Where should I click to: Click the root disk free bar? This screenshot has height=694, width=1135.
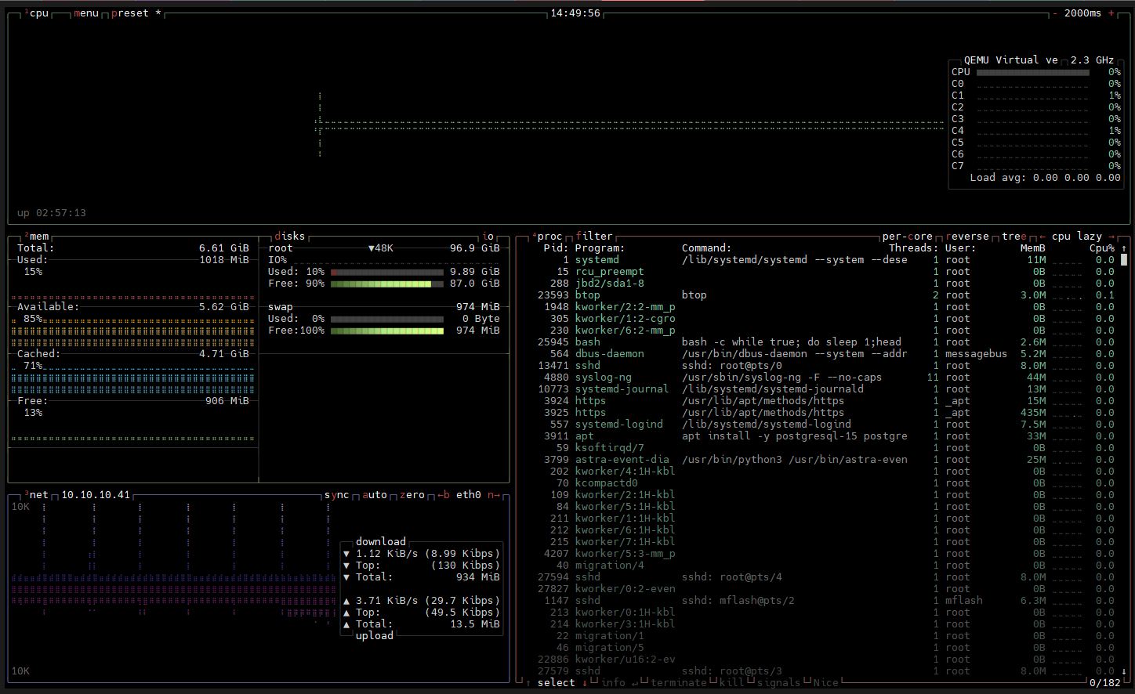click(x=387, y=284)
